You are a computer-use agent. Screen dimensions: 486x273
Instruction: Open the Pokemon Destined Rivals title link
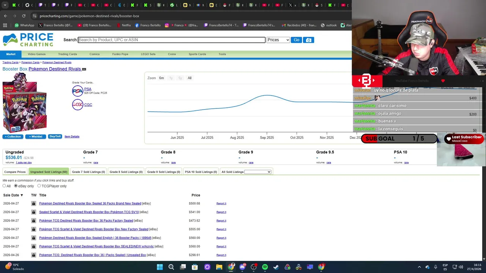(x=55, y=69)
